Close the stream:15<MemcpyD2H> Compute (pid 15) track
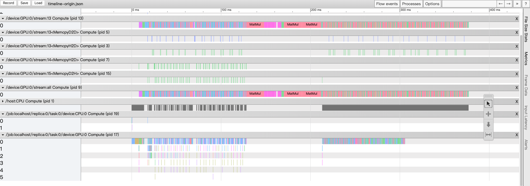This screenshot has height=186, width=530. tap(517, 74)
